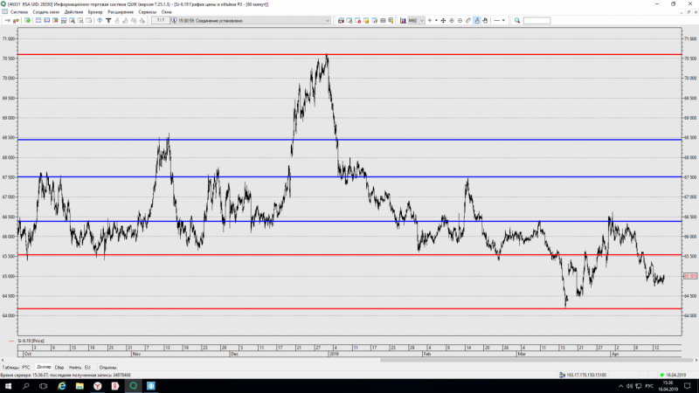Click the printer-like first window icon
Image resolution: width=699 pixels, height=393 pixels.
[x=341, y=20]
